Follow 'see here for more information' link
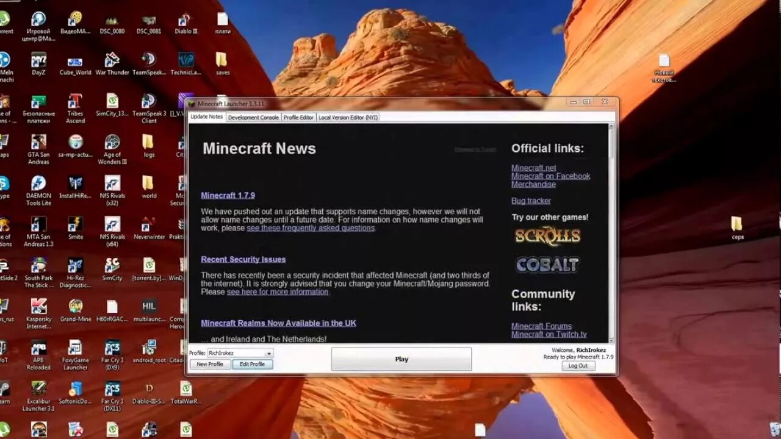The height and width of the screenshot is (439, 781). coord(278,292)
